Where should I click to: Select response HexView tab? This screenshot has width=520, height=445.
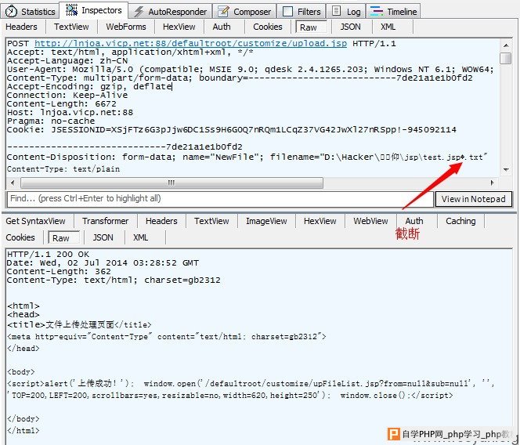[320, 221]
